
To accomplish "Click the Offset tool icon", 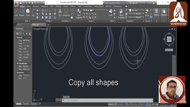I will (55, 18).
